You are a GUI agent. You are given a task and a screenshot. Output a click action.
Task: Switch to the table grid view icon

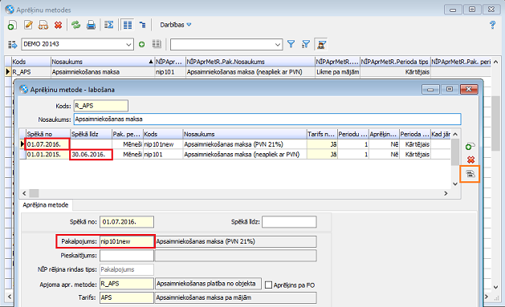point(128,25)
